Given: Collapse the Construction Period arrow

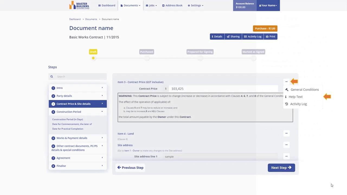Looking at the screenshot, I should [x=102, y=112].
